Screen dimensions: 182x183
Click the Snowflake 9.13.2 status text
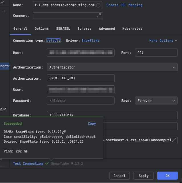tap(67, 164)
